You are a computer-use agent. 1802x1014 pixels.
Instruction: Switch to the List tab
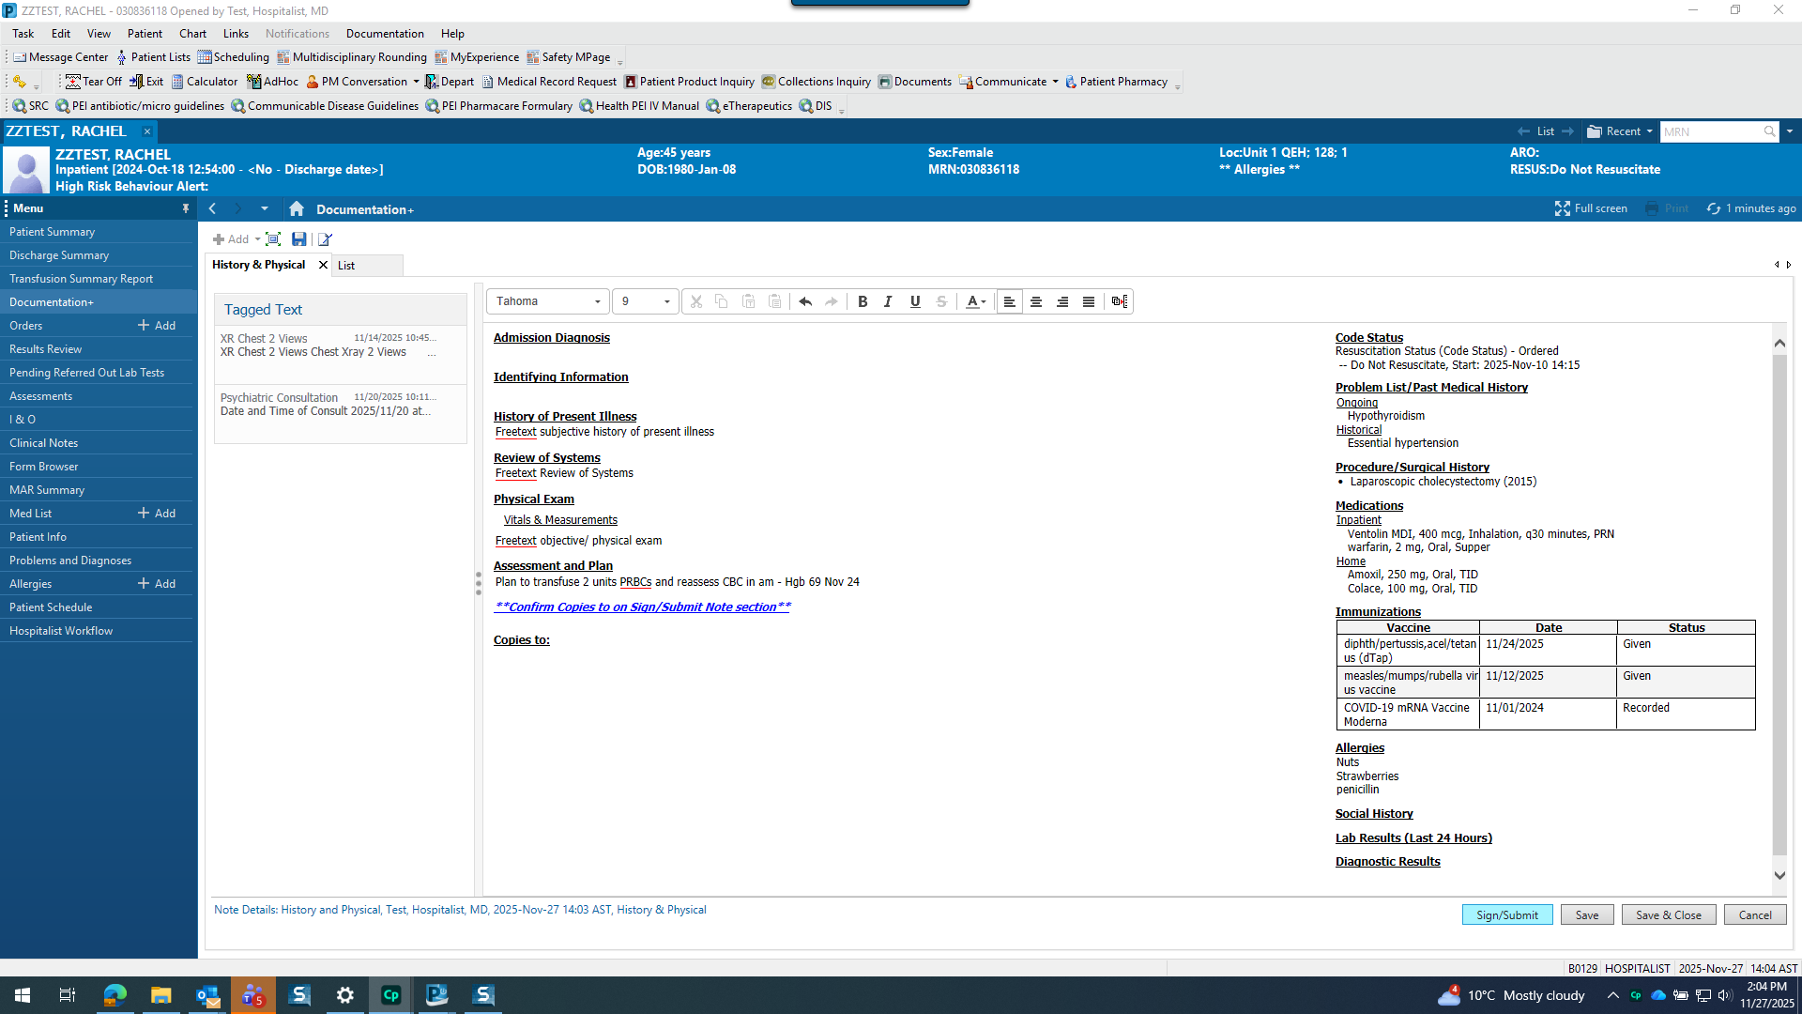(346, 266)
